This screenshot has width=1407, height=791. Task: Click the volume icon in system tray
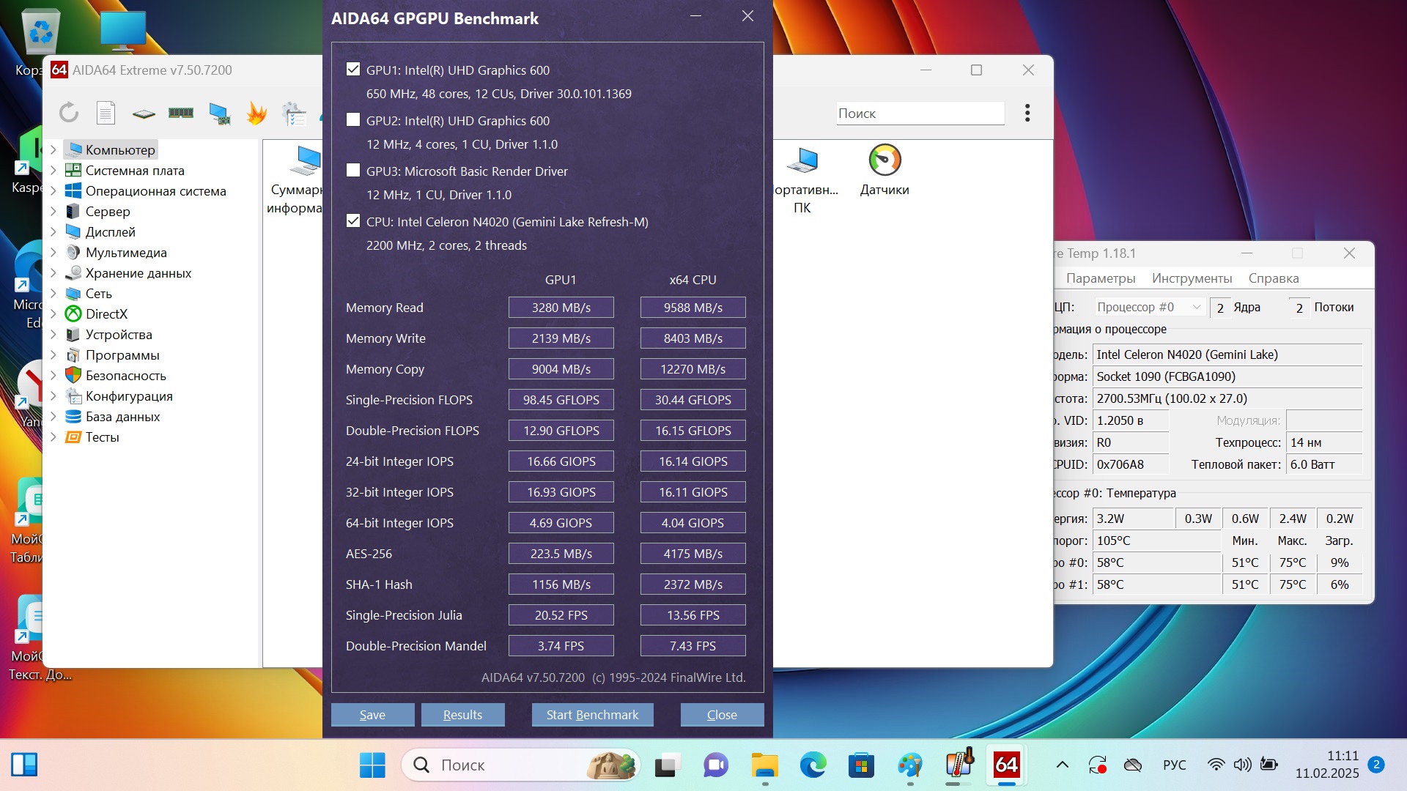1243,765
